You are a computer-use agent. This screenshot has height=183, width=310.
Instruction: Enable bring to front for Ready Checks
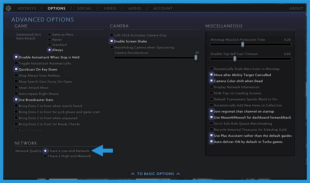point(16,124)
